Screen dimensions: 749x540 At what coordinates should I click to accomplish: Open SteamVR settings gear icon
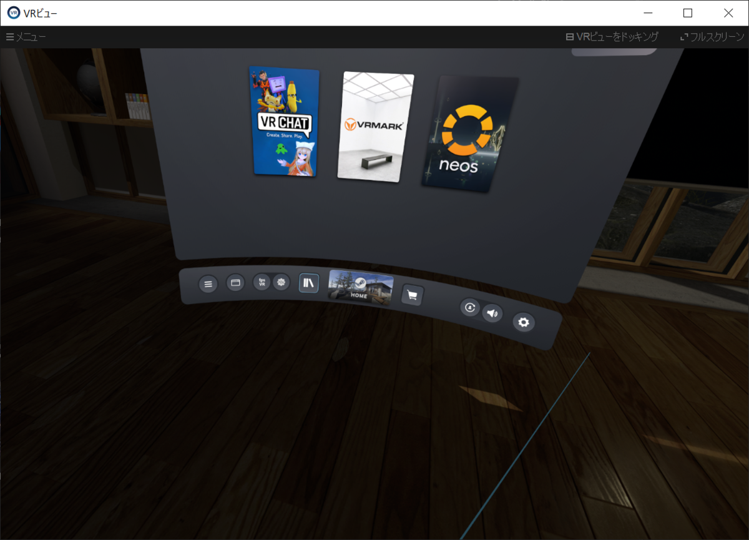coord(524,322)
